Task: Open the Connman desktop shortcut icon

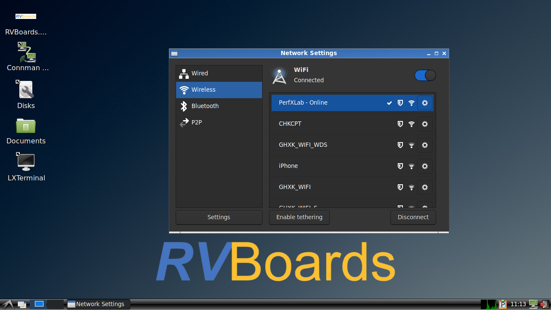Action: click(x=27, y=53)
